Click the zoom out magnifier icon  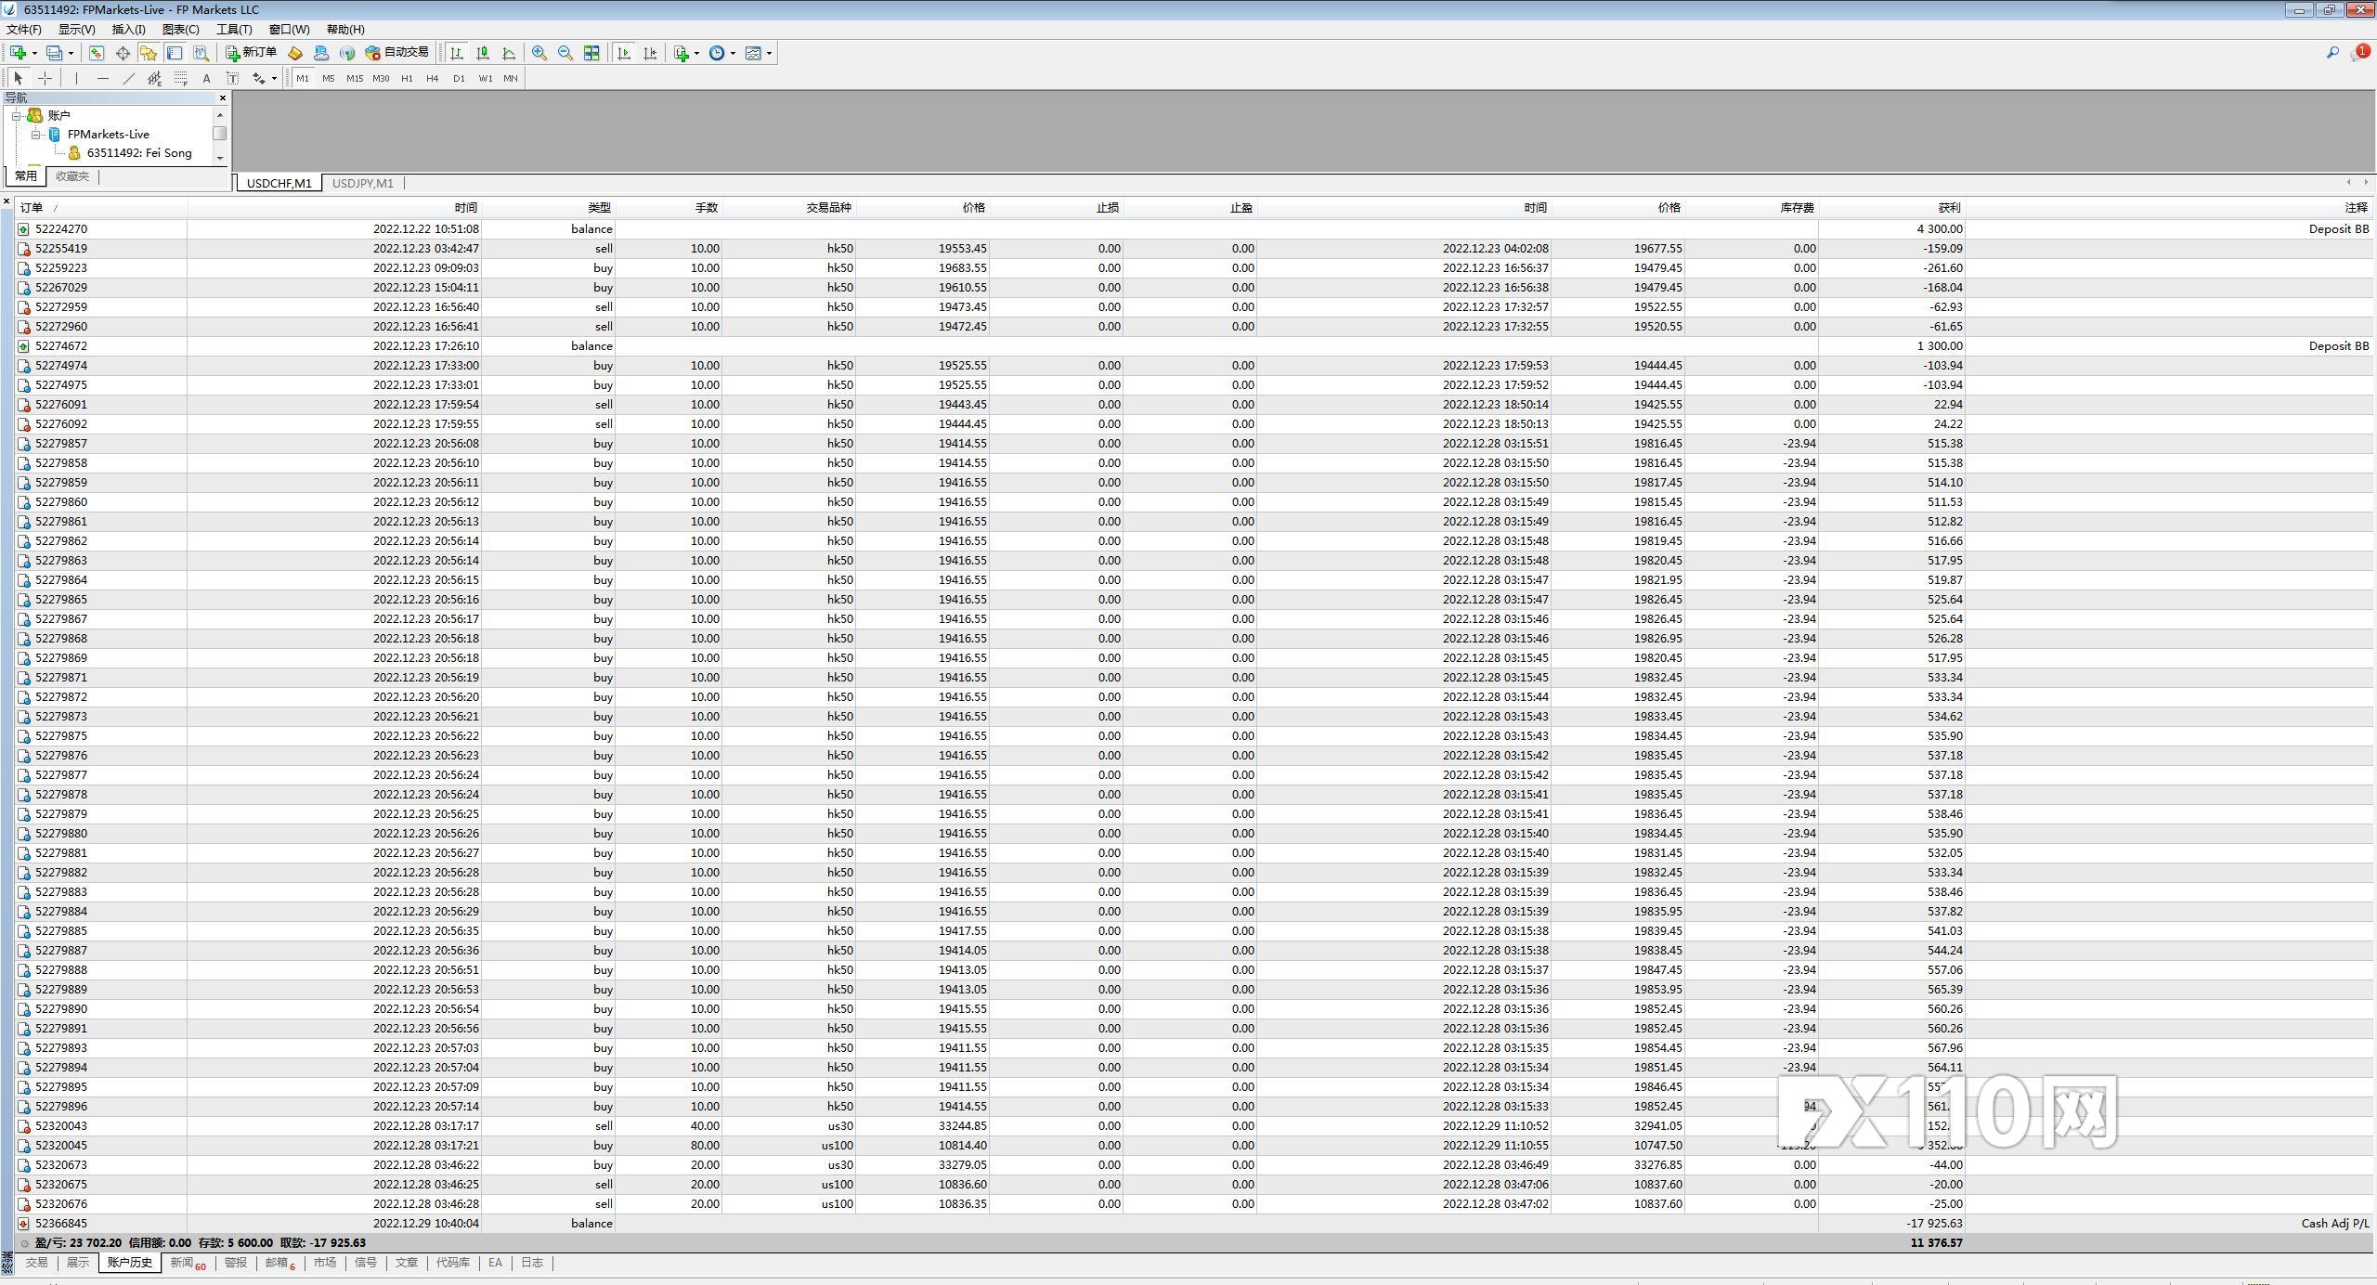point(565,53)
